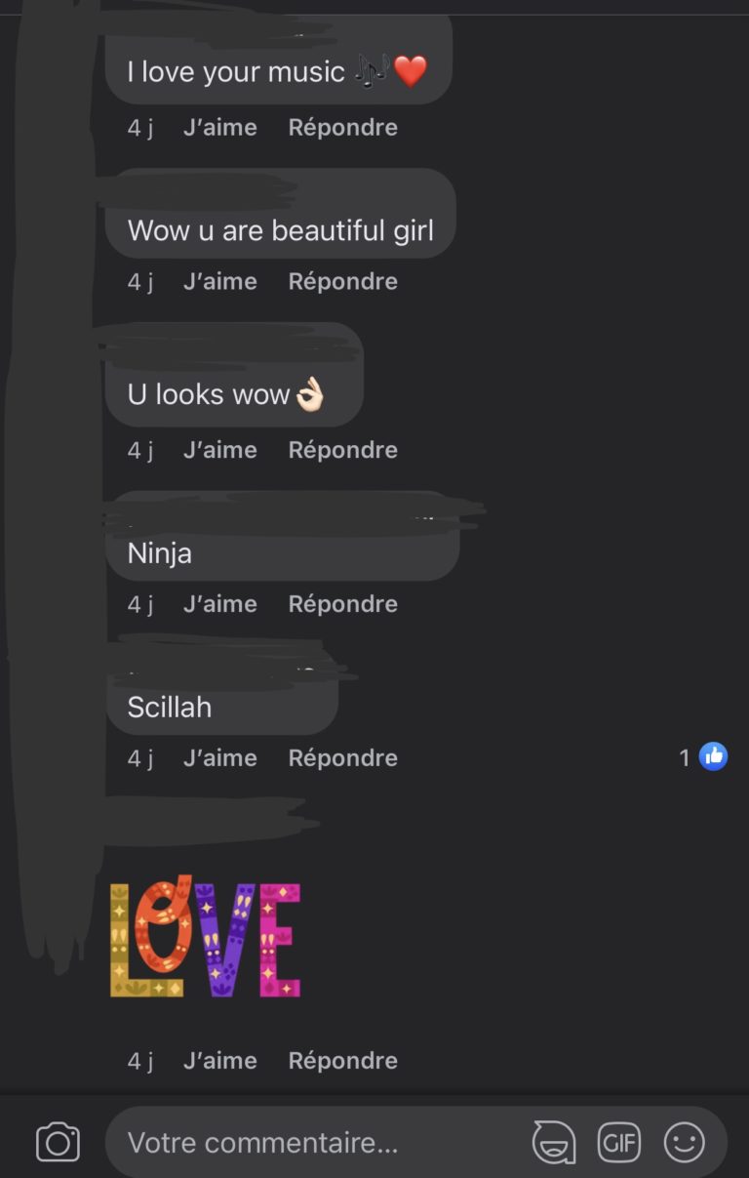
Task: Like the 'I love your music' comment
Action: 220,127
